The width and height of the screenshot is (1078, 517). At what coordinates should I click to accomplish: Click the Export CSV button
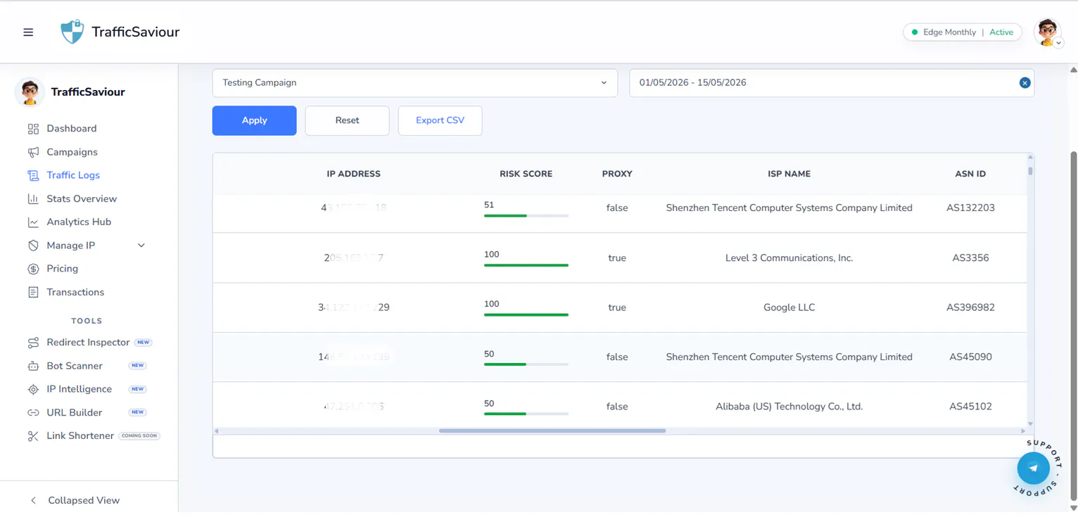440,120
